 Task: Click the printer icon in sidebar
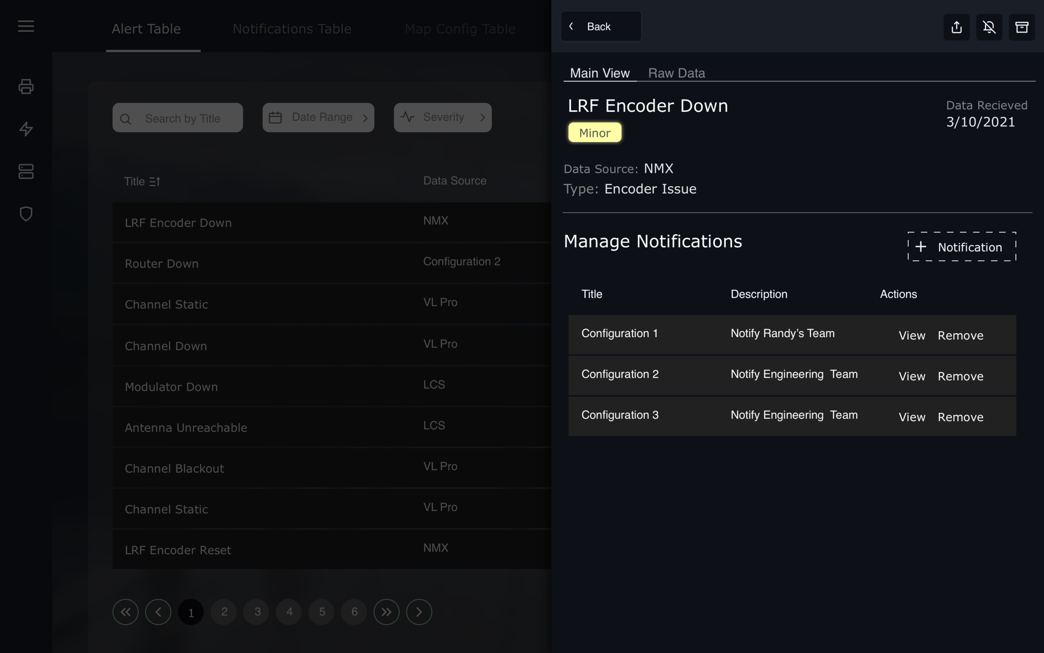[x=26, y=87]
